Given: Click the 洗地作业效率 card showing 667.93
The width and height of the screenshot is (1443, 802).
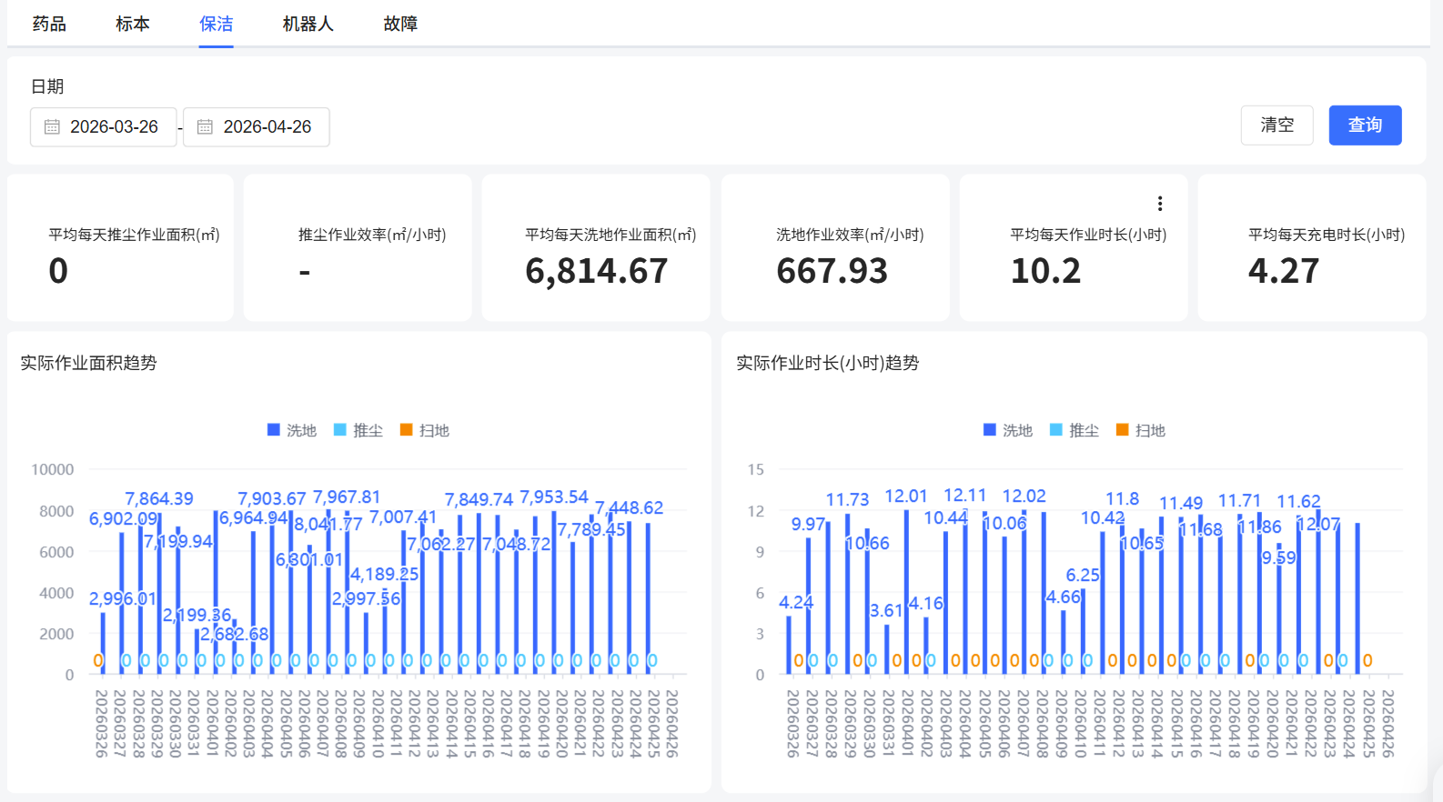Looking at the screenshot, I should pyautogui.click(x=835, y=247).
